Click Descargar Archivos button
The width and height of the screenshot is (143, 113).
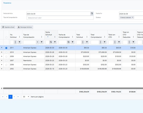click(25, 27)
